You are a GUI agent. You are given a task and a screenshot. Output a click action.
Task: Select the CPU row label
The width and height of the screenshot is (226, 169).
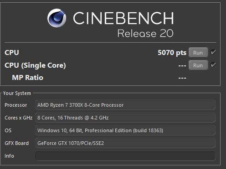12,53
